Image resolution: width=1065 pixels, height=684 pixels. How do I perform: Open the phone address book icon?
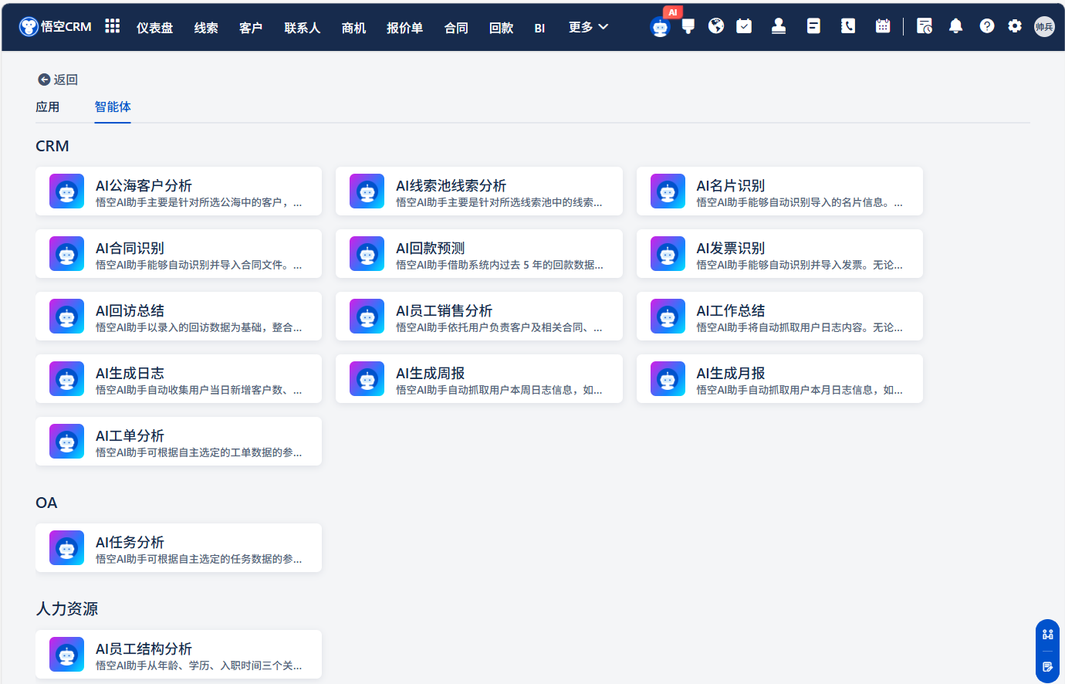click(848, 26)
